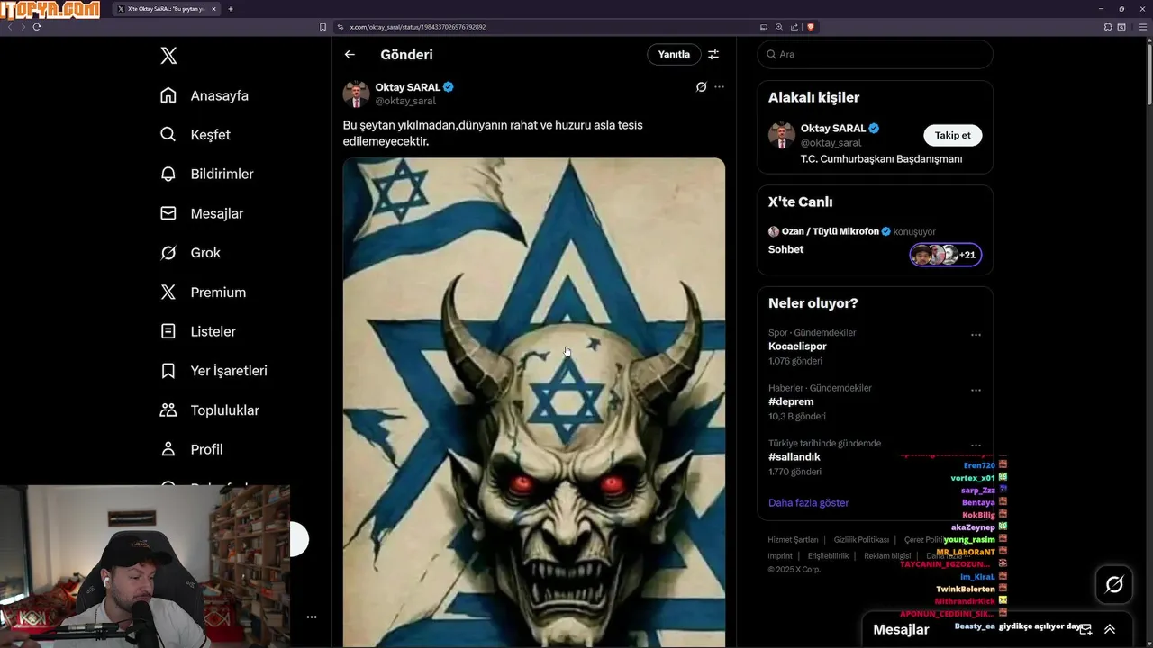Open Yer İşaretleri bookmark icon
This screenshot has width=1153, height=648.
click(x=168, y=371)
